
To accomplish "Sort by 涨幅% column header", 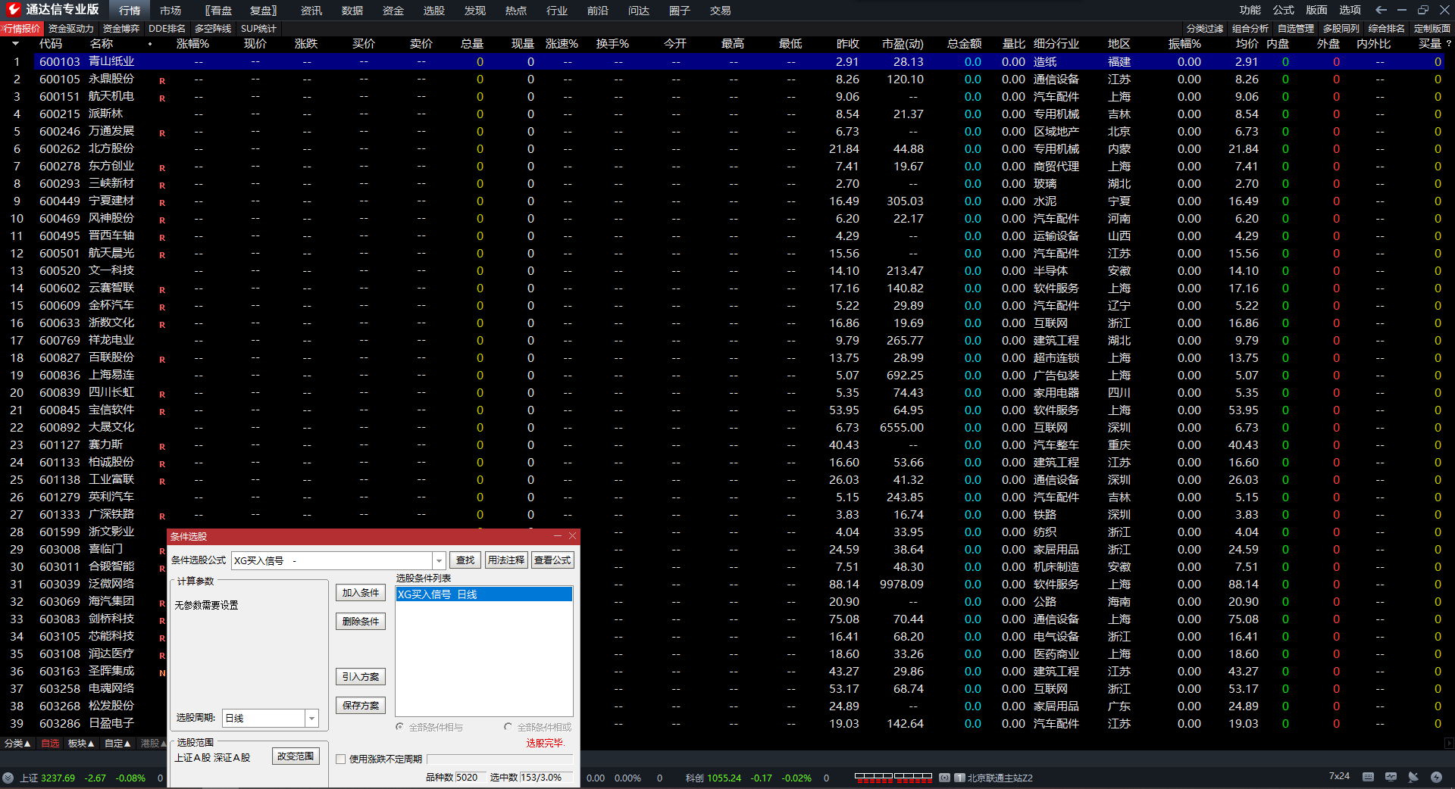I will [192, 44].
